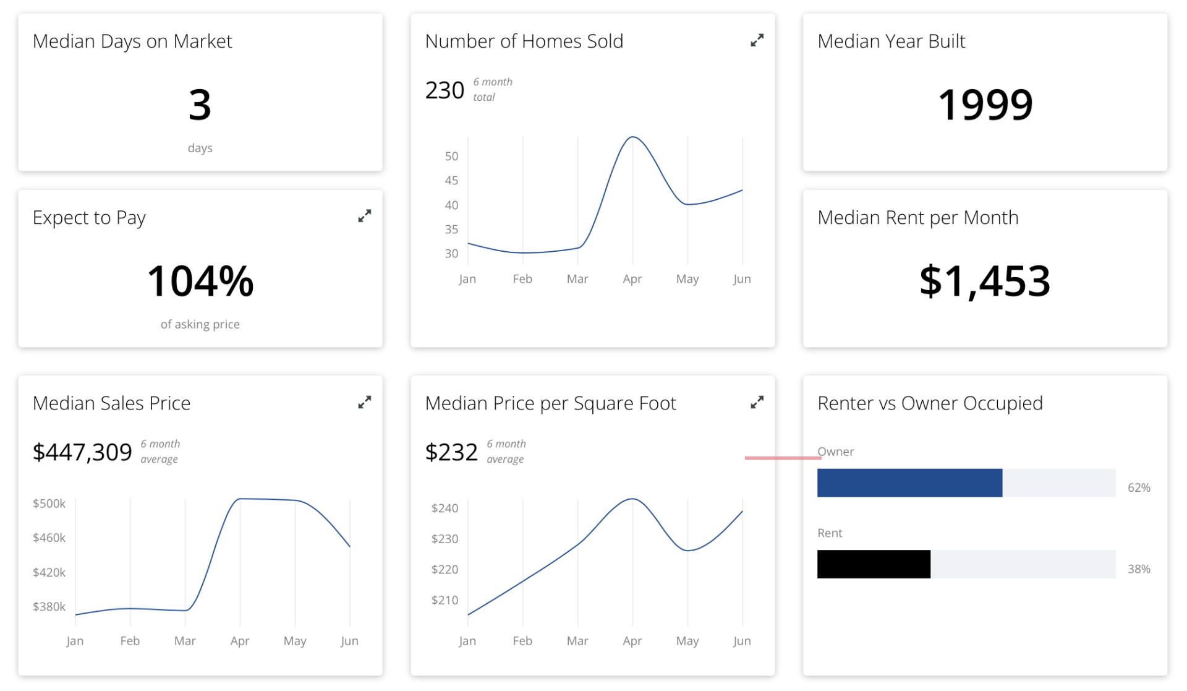Click the $447,309 six month average value

click(x=82, y=452)
